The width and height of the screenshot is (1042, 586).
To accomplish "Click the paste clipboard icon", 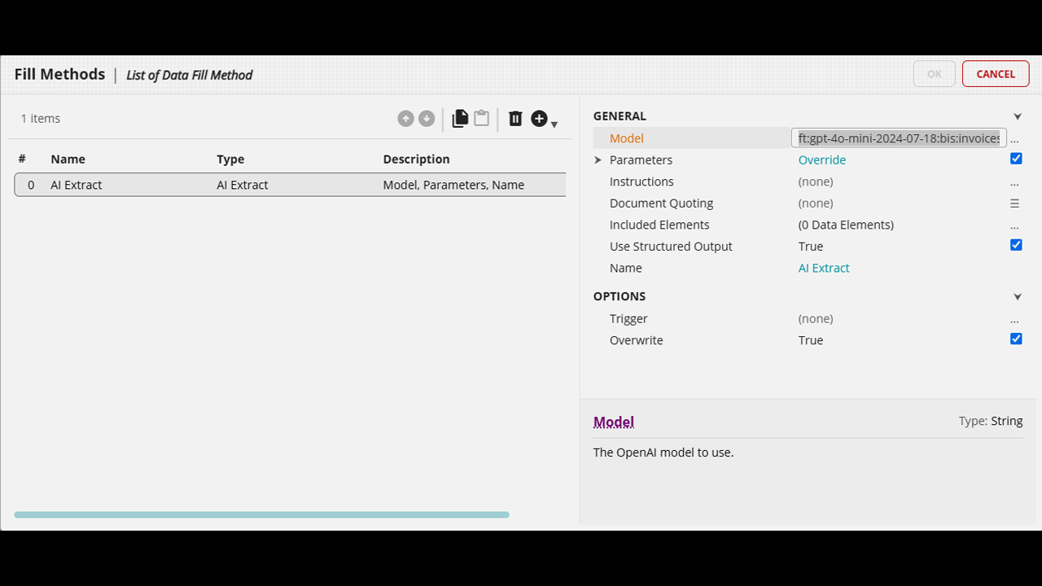I will pyautogui.click(x=482, y=118).
